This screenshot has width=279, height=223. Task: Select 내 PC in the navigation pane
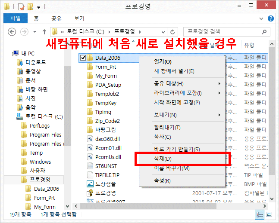coord(28,53)
